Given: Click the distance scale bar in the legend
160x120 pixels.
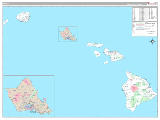Looking at the screenshot, I should (151, 32).
